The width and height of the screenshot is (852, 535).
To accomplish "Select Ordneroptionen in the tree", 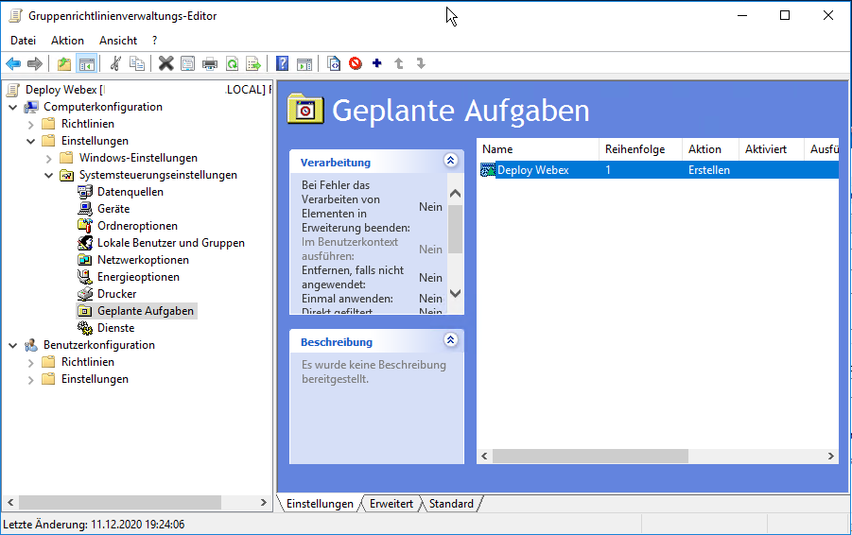I will tap(137, 226).
